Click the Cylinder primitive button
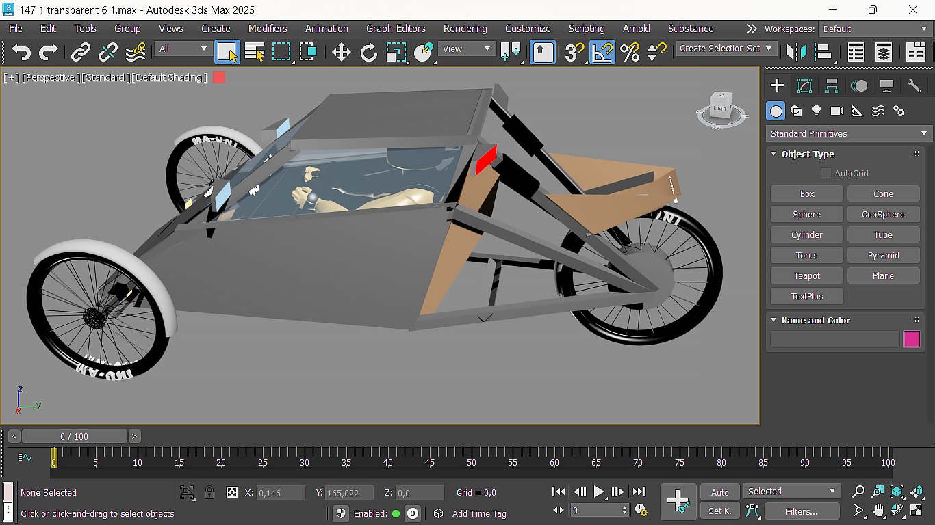Viewport: 935px width, 525px height. (807, 234)
